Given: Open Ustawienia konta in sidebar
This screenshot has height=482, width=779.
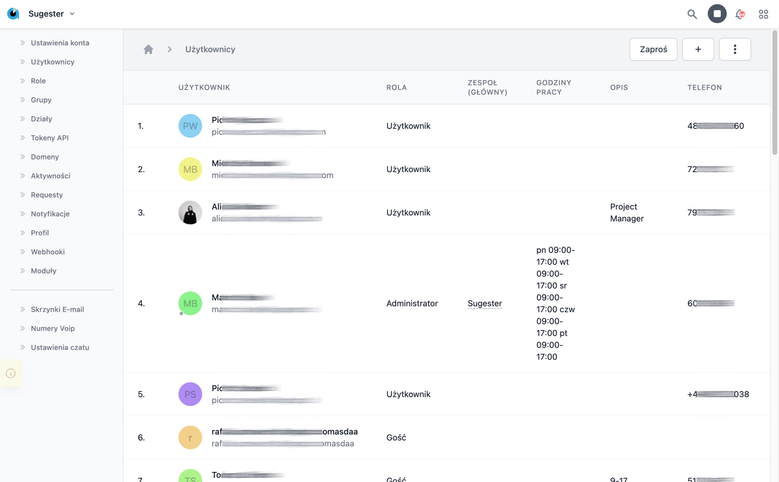Looking at the screenshot, I should [x=60, y=43].
